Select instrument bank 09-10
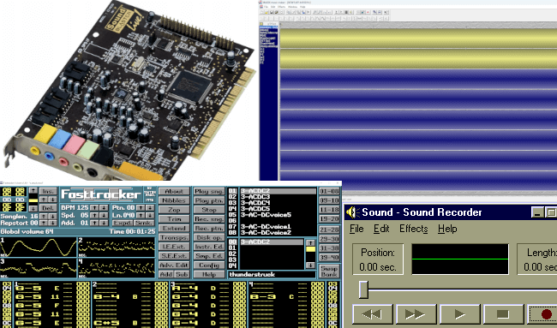 tap(329, 200)
